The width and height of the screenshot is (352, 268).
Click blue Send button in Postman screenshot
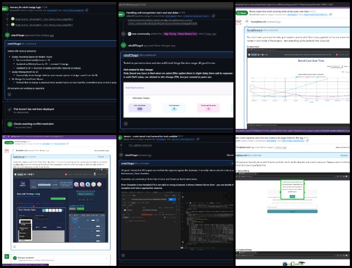171,199
